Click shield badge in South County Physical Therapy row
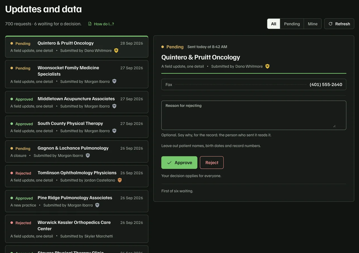 point(114,131)
